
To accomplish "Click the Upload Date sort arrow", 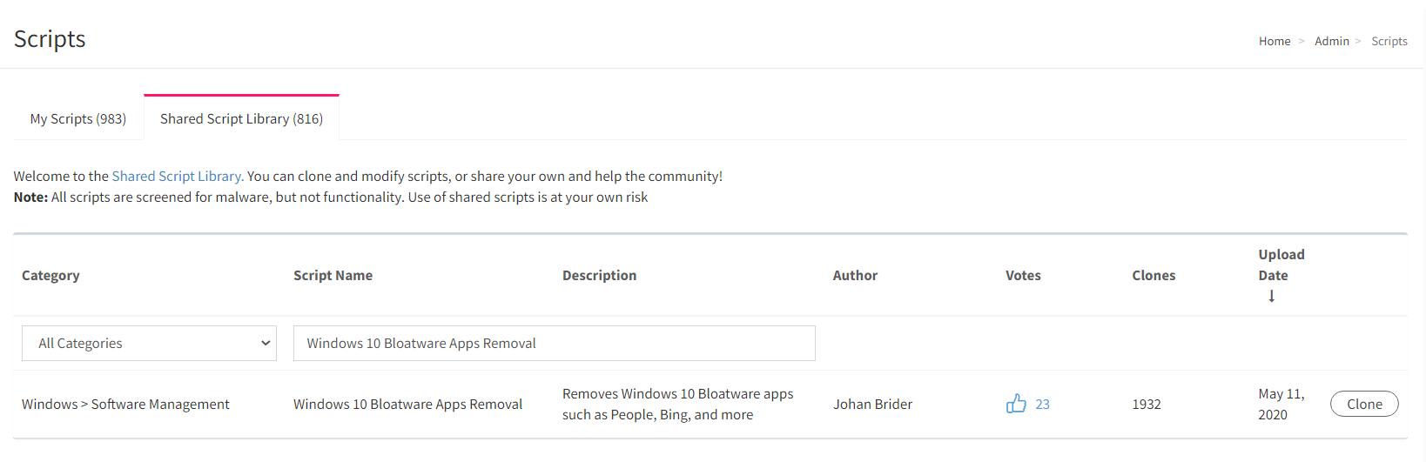I will click(1272, 296).
